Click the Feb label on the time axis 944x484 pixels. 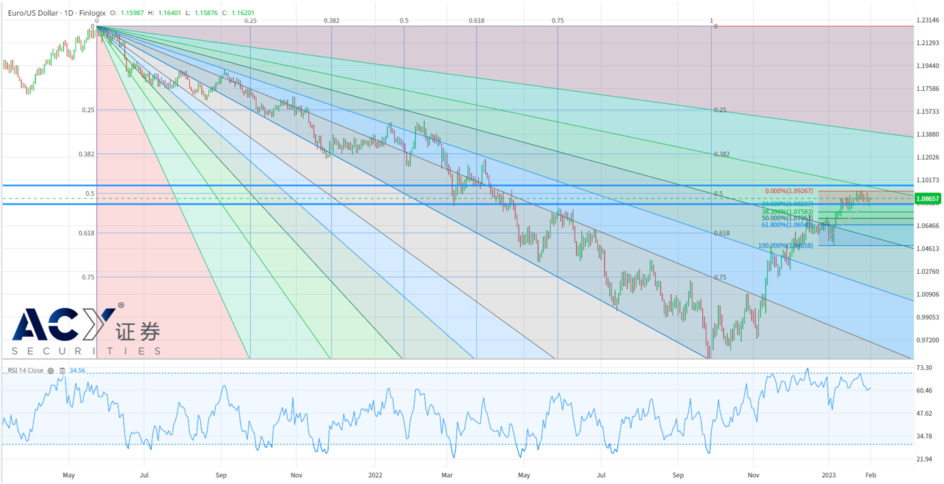click(871, 474)
